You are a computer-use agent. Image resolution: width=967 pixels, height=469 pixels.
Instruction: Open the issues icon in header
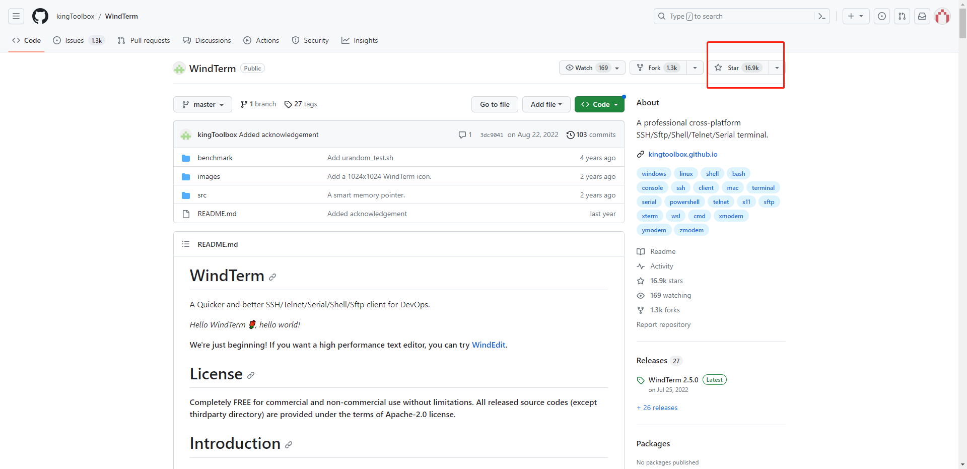pos(882,16)
